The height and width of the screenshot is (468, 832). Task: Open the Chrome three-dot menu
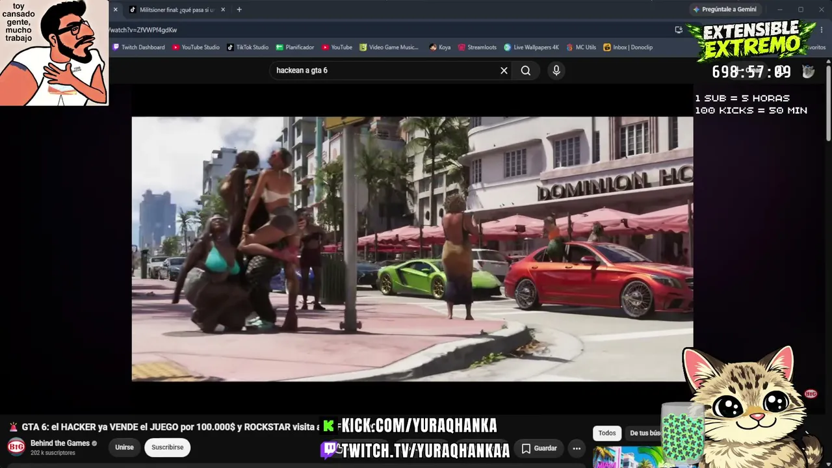tap(822, 30)
